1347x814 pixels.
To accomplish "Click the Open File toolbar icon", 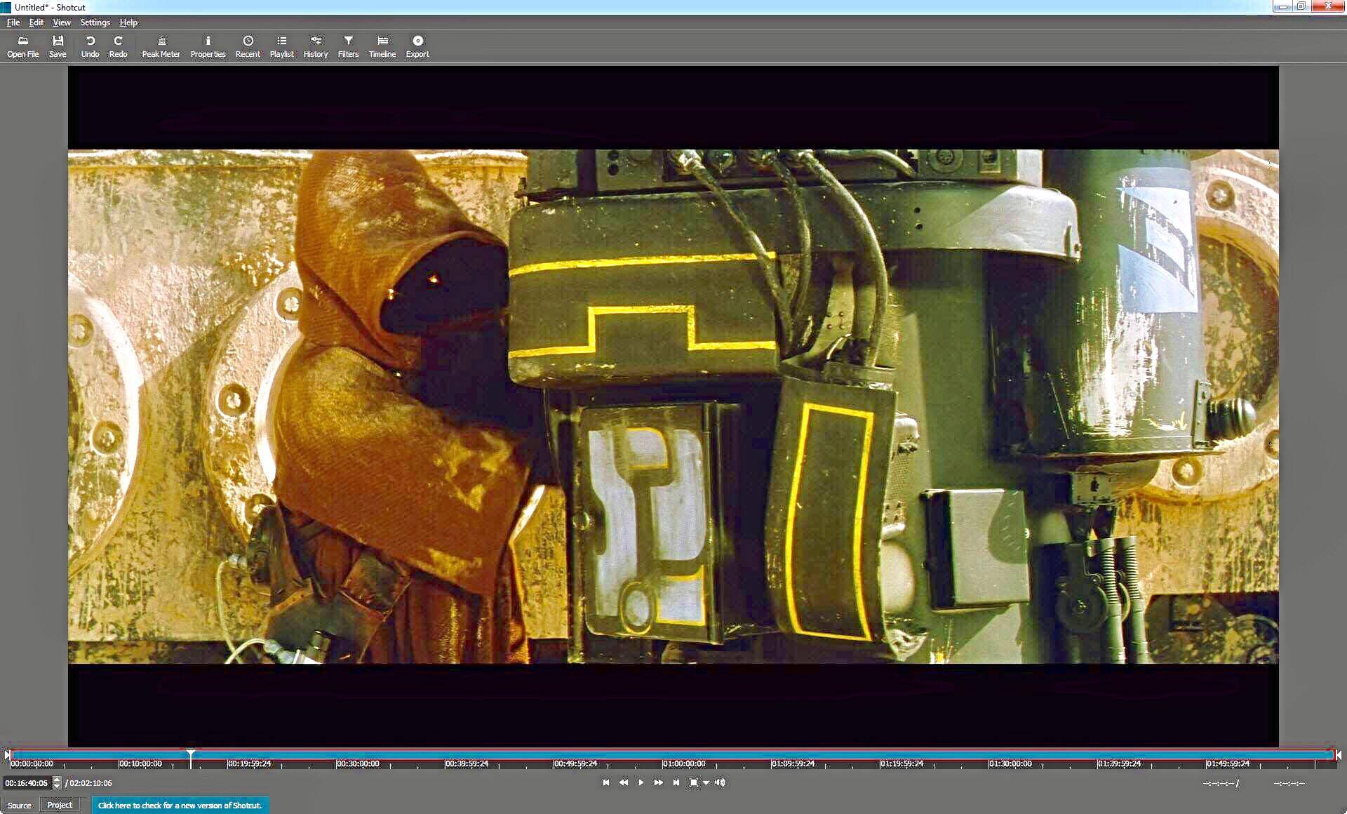I will [x=22, y=46].
